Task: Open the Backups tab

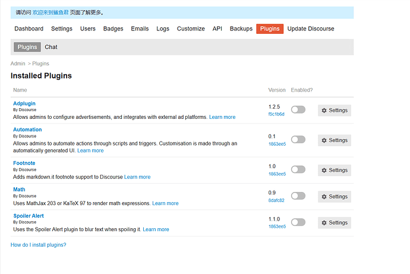Action: click(241, 29)
